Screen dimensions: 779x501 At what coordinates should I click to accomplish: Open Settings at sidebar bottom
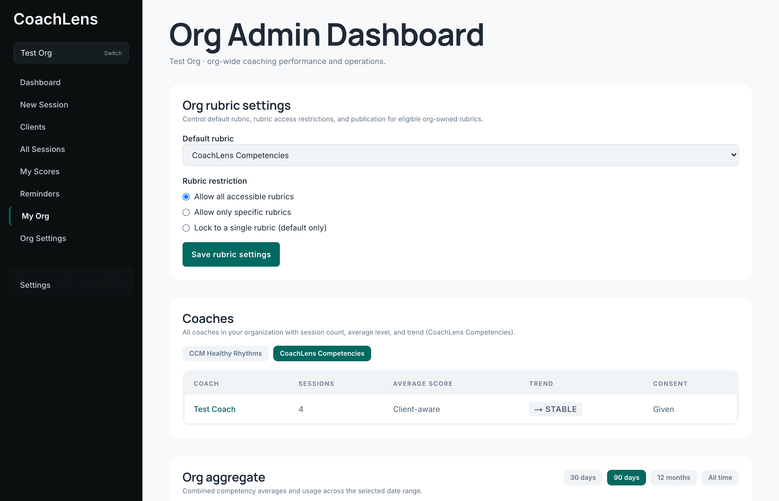pyautogui.click(x=35, y=285)
